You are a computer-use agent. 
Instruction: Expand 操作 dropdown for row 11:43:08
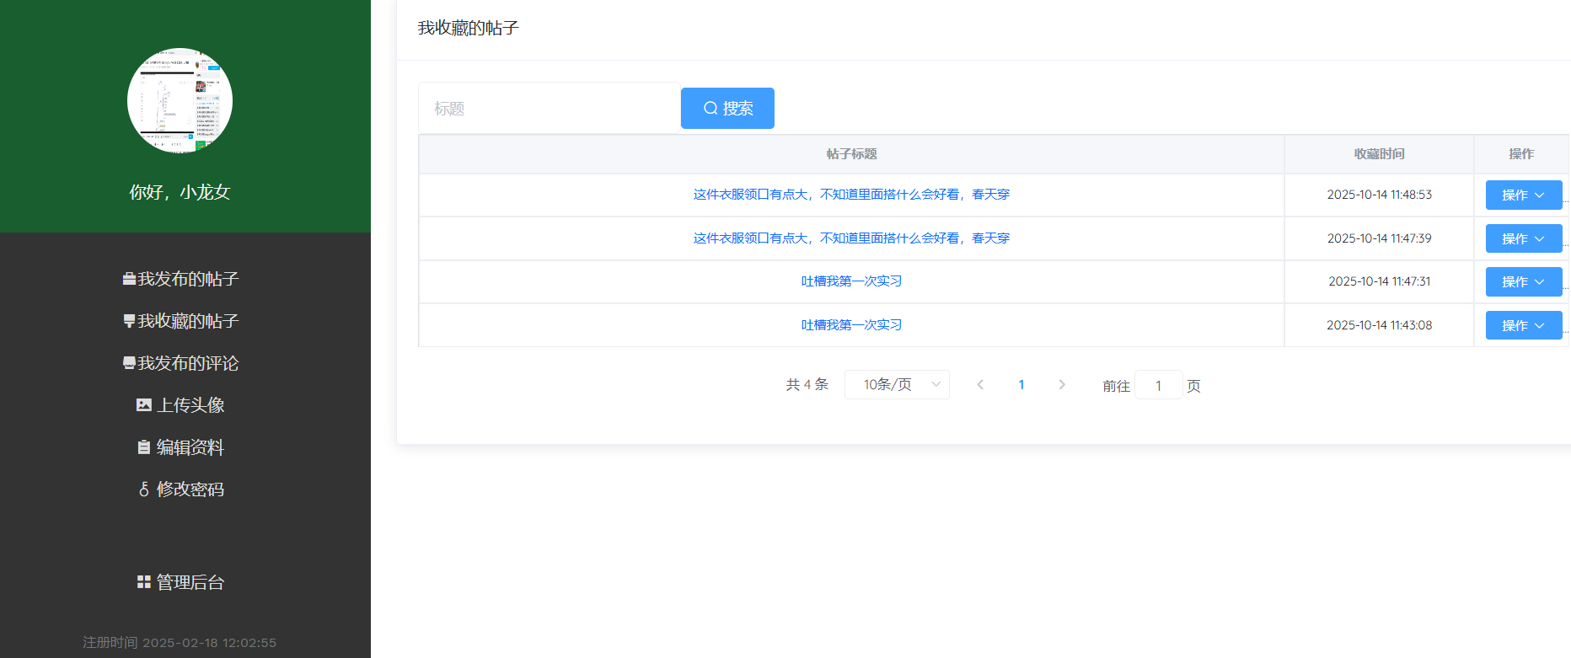(x=1524, y=325)
